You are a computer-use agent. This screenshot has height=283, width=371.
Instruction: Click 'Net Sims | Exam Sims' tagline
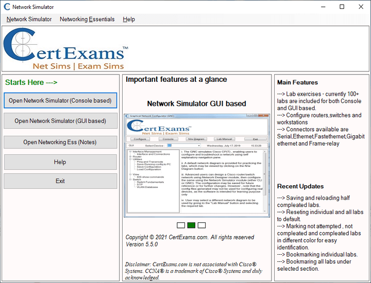tap(78, 66)
